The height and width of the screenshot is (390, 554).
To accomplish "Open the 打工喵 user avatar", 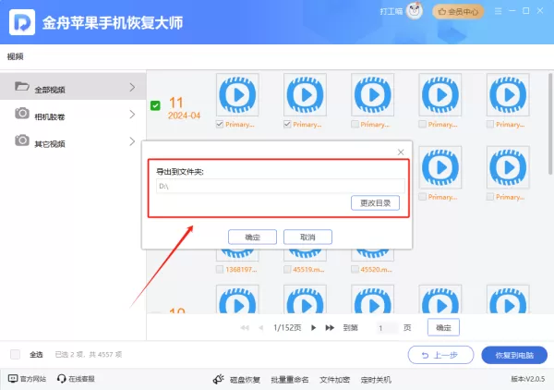I will tap(414, 11).
